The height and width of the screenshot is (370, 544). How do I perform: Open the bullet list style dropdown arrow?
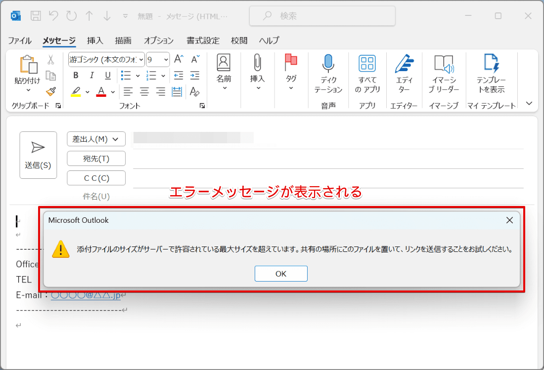coord(138,76)
